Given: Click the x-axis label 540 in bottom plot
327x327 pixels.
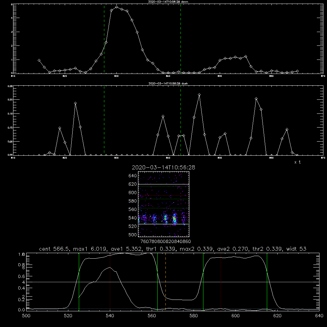Looking at the screenshot, I should click(x=110, y=316).
